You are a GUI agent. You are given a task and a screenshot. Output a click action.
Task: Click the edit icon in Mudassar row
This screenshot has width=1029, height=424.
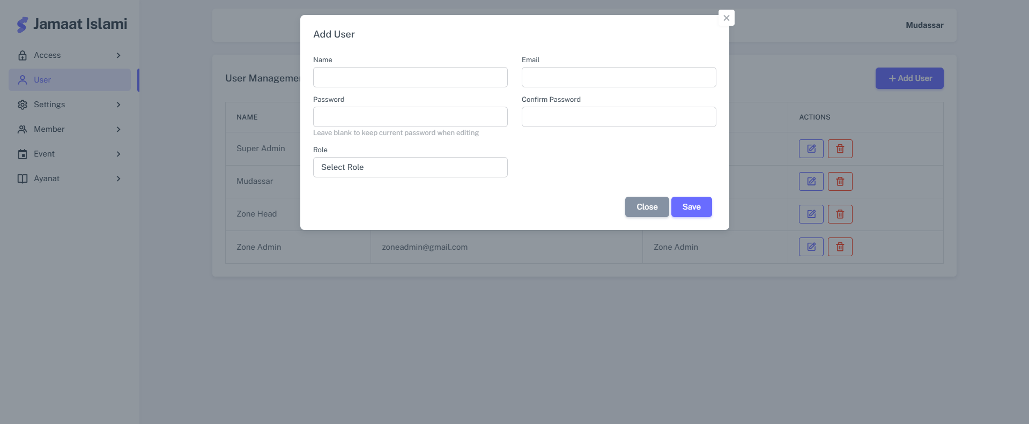coord(811,181)
